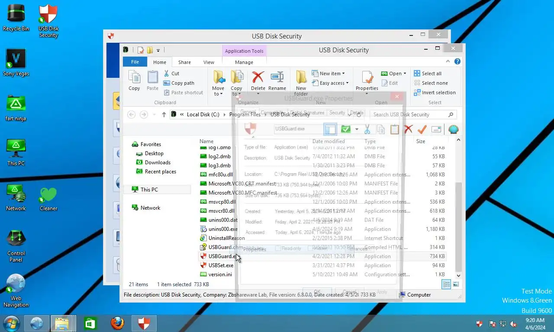Click Select none in the ribbon
The height and width of the screenshot is (332, 554).
point(431,83)
